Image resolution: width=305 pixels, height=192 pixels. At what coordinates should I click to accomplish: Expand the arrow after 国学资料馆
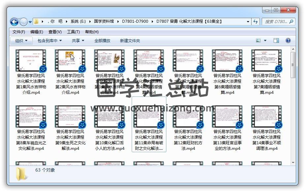tap(118, 21)
